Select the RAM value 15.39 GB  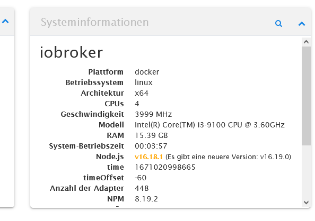click(x=151, y=135)
